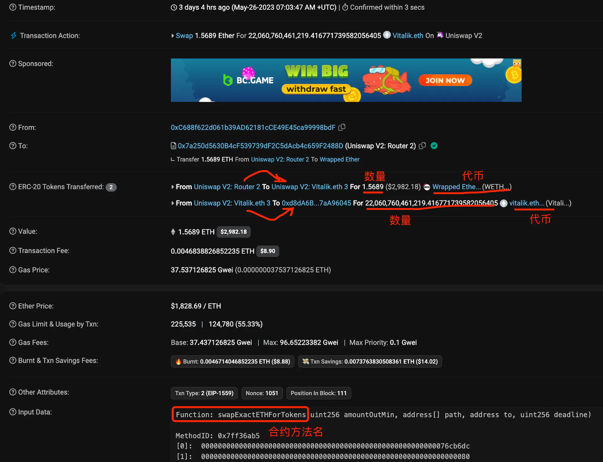
Task: Click the From field help icon
Action: click(13, 127)
